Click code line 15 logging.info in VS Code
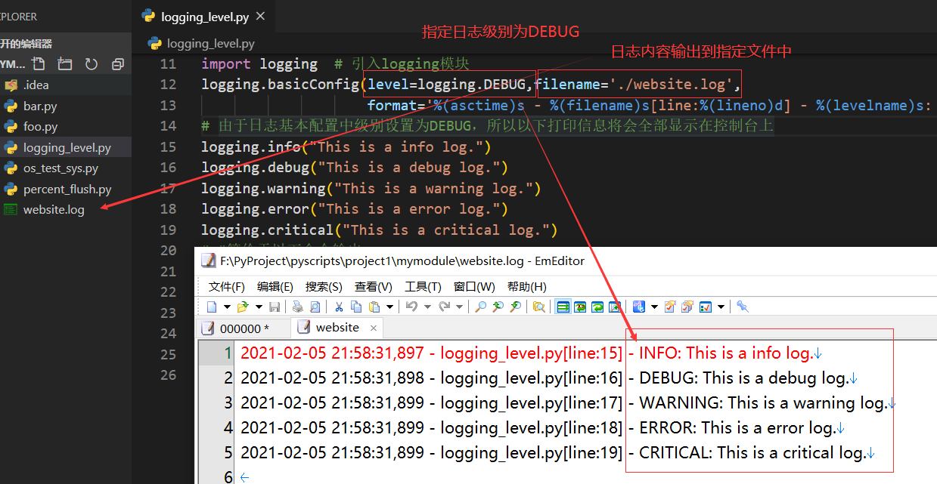The height and width of the screenshot is (484, 937). pos(346,146)
